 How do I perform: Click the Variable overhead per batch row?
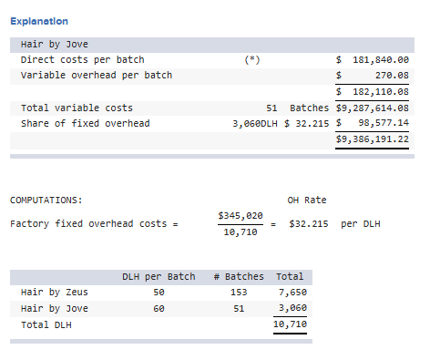212,76
